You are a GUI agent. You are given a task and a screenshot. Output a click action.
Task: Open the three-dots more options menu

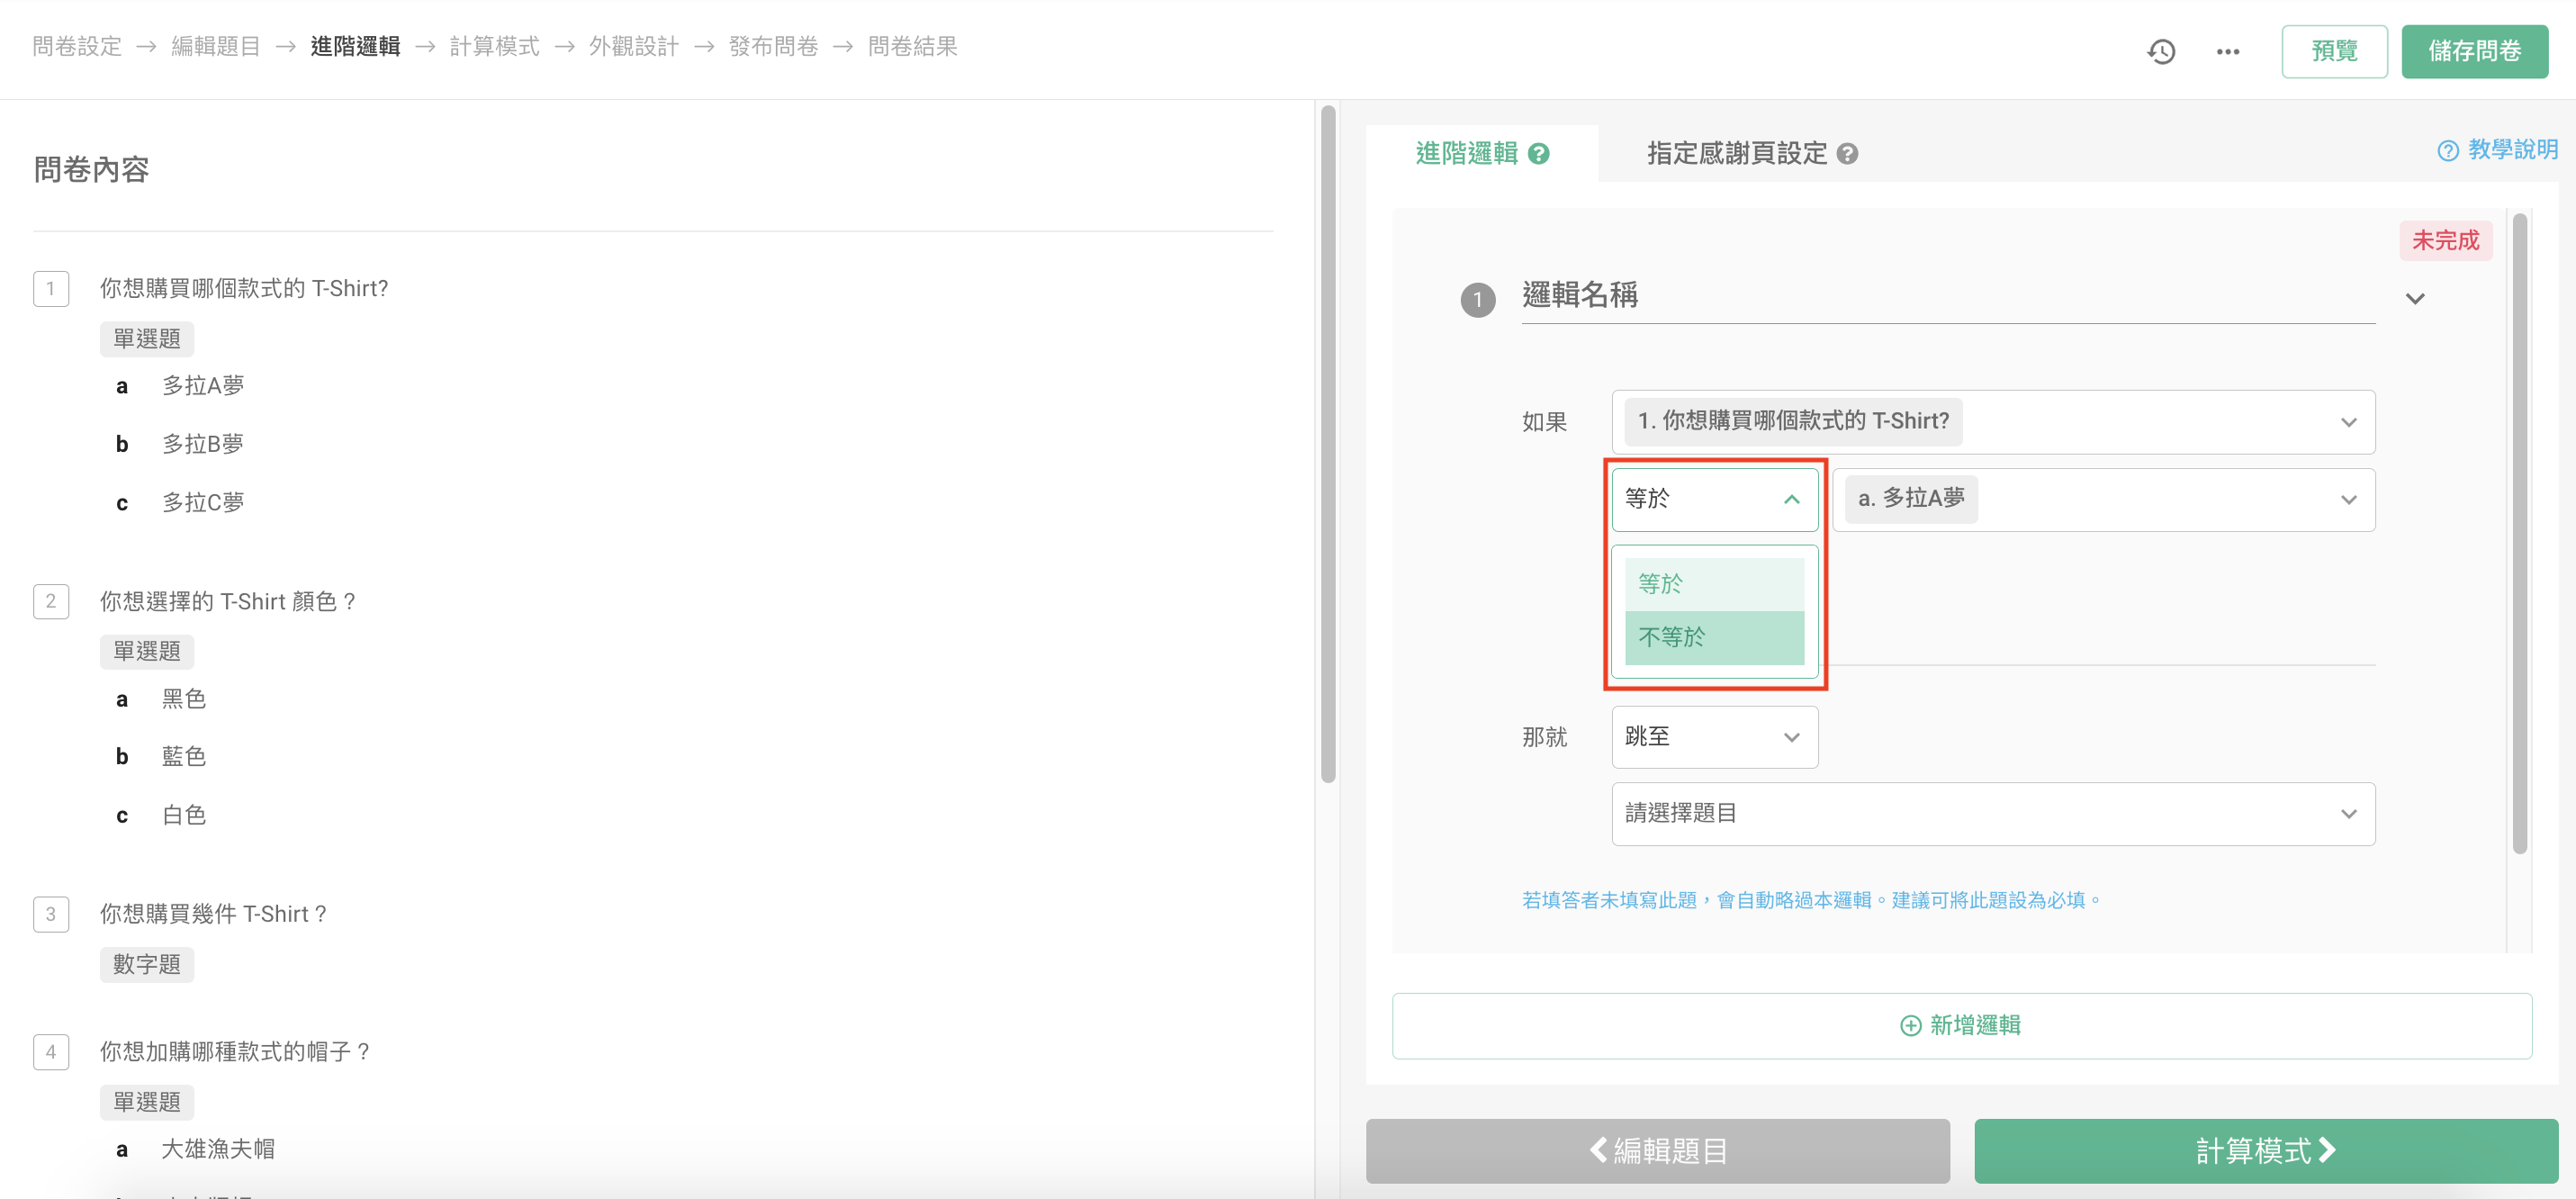point(2227,51)
